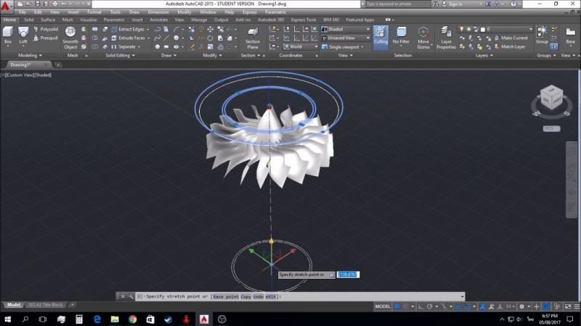Click the ViewCube in the viewport
This screenshot has width=581, height=326.
[549, 101]
